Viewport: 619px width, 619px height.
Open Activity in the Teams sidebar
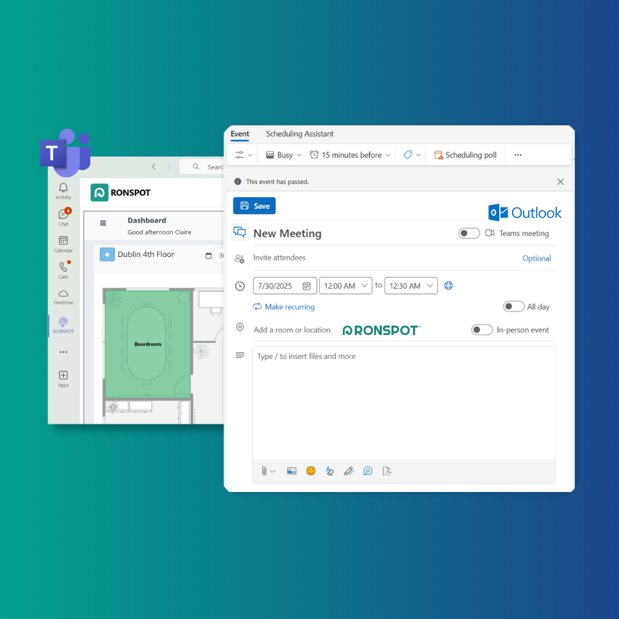[x=63, y=191]
